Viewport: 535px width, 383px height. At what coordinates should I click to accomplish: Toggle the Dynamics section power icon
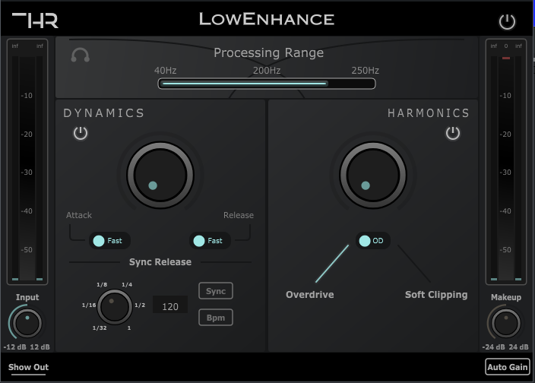81,134
